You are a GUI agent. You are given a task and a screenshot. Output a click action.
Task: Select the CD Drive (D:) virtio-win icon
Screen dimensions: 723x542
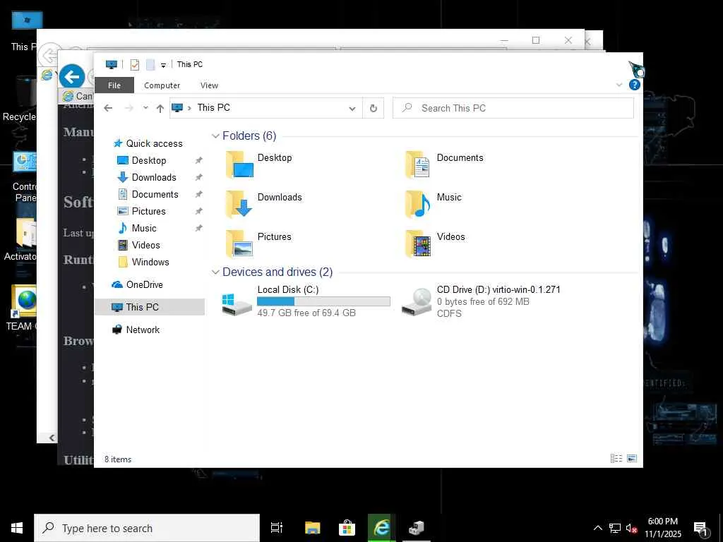[417, 302]
